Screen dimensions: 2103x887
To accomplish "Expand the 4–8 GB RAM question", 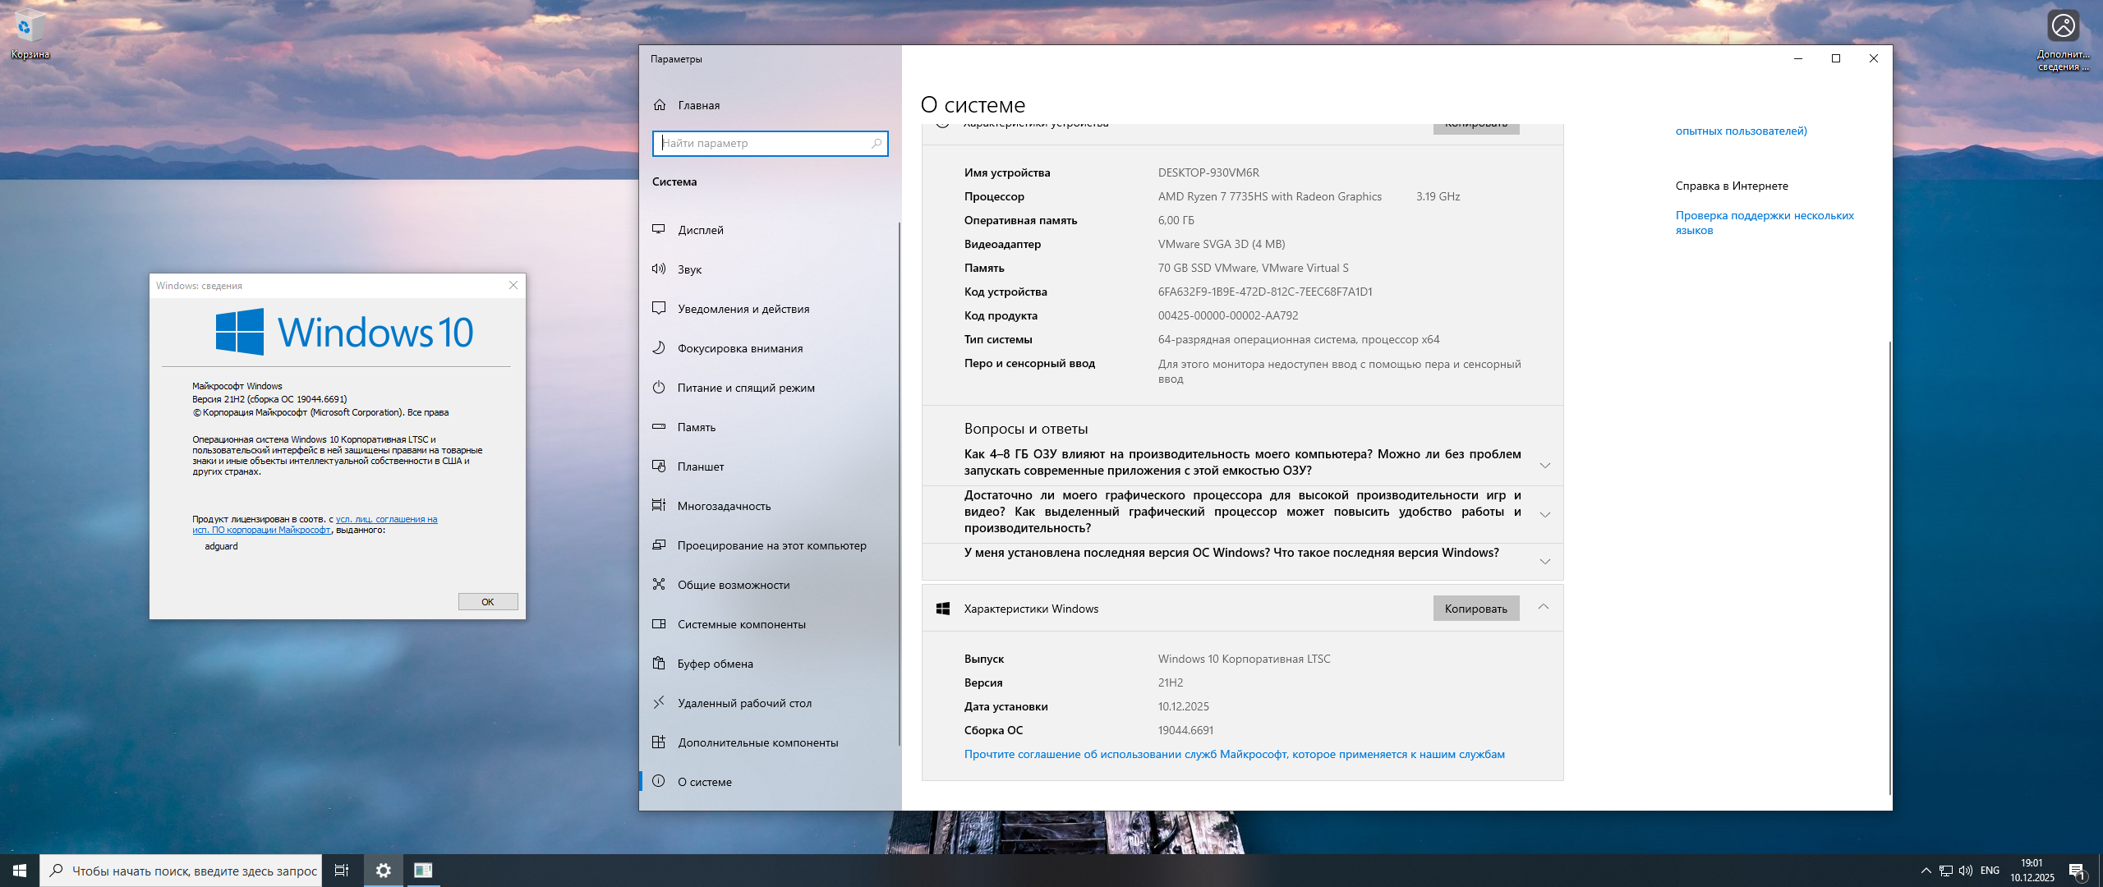I will coord(1544,466).
